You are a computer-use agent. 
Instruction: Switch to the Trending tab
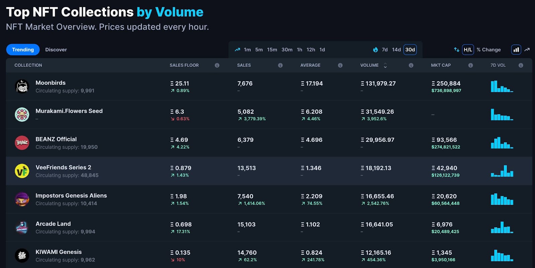pos(23,50)
